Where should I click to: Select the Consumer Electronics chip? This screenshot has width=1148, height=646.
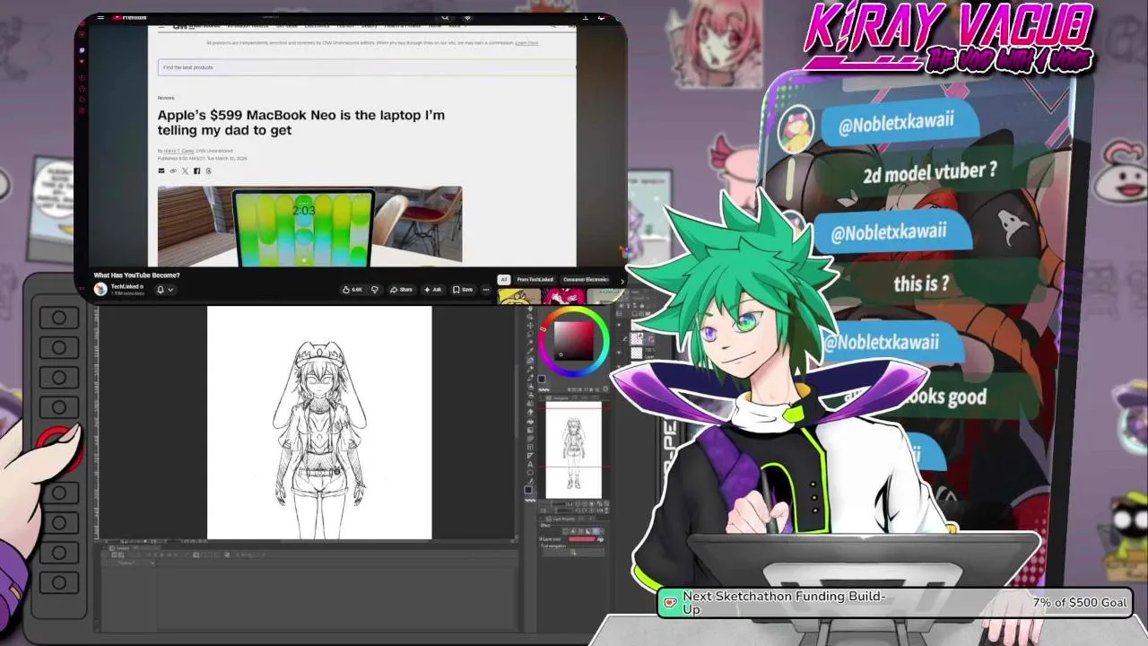point(586,280)
